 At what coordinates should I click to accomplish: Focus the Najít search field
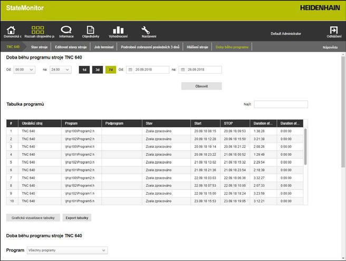(x=281, y=104)
